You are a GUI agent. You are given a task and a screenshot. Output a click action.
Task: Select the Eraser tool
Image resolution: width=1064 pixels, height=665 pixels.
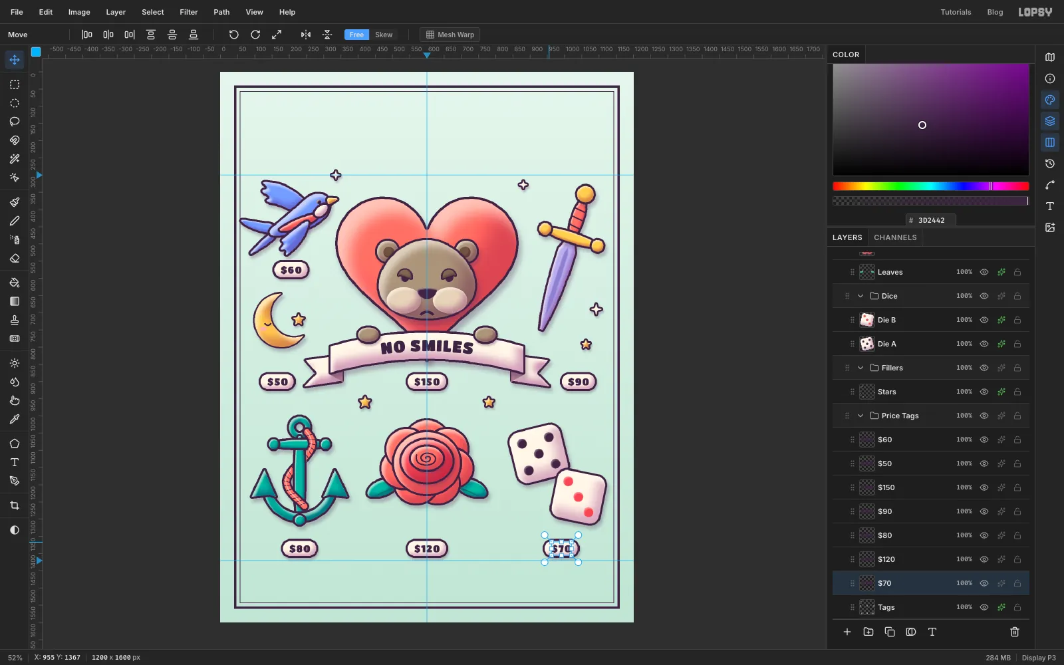click(15, 259)
